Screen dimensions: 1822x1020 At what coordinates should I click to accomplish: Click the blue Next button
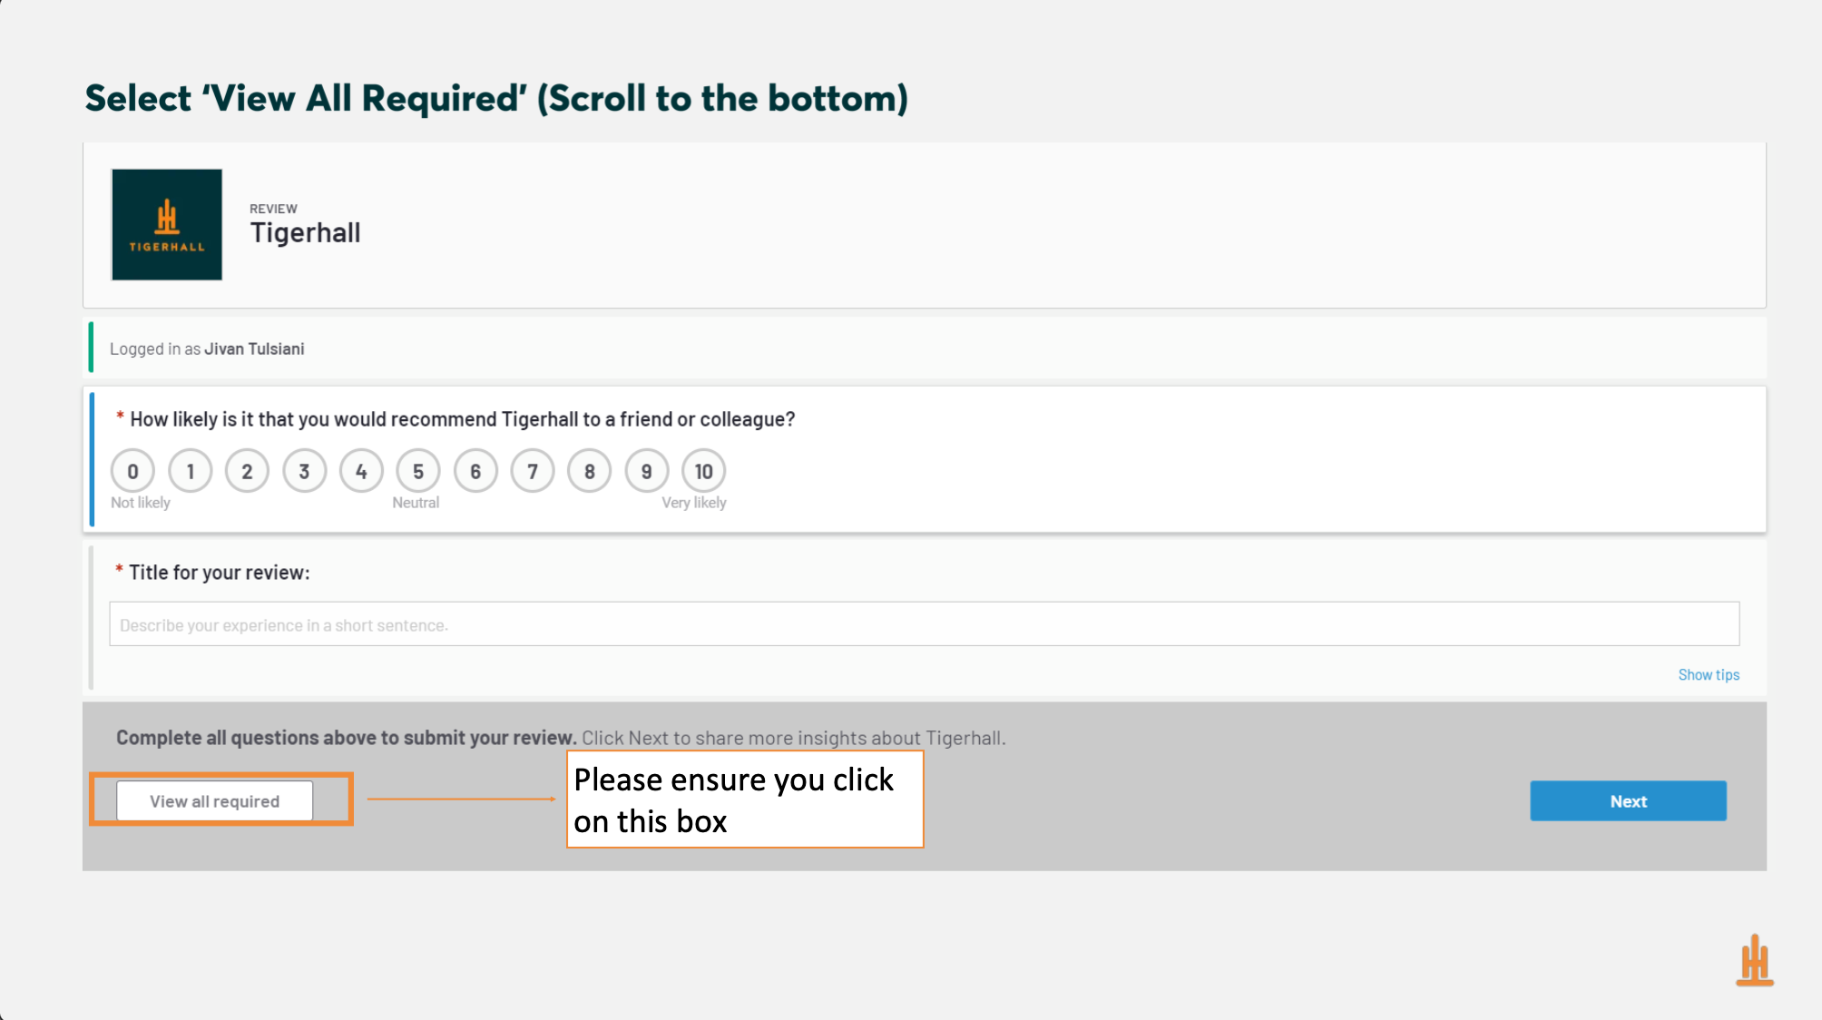(x=1628, y=801)
